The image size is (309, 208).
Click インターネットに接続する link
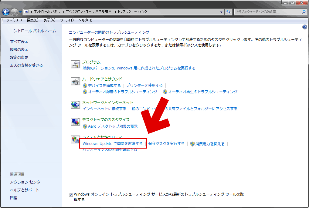(x=104, y=109)
